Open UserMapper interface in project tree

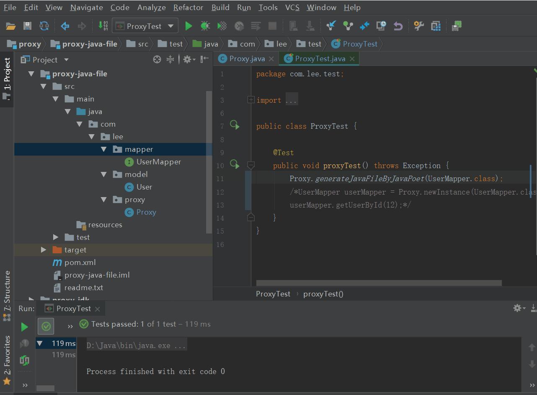158,162
